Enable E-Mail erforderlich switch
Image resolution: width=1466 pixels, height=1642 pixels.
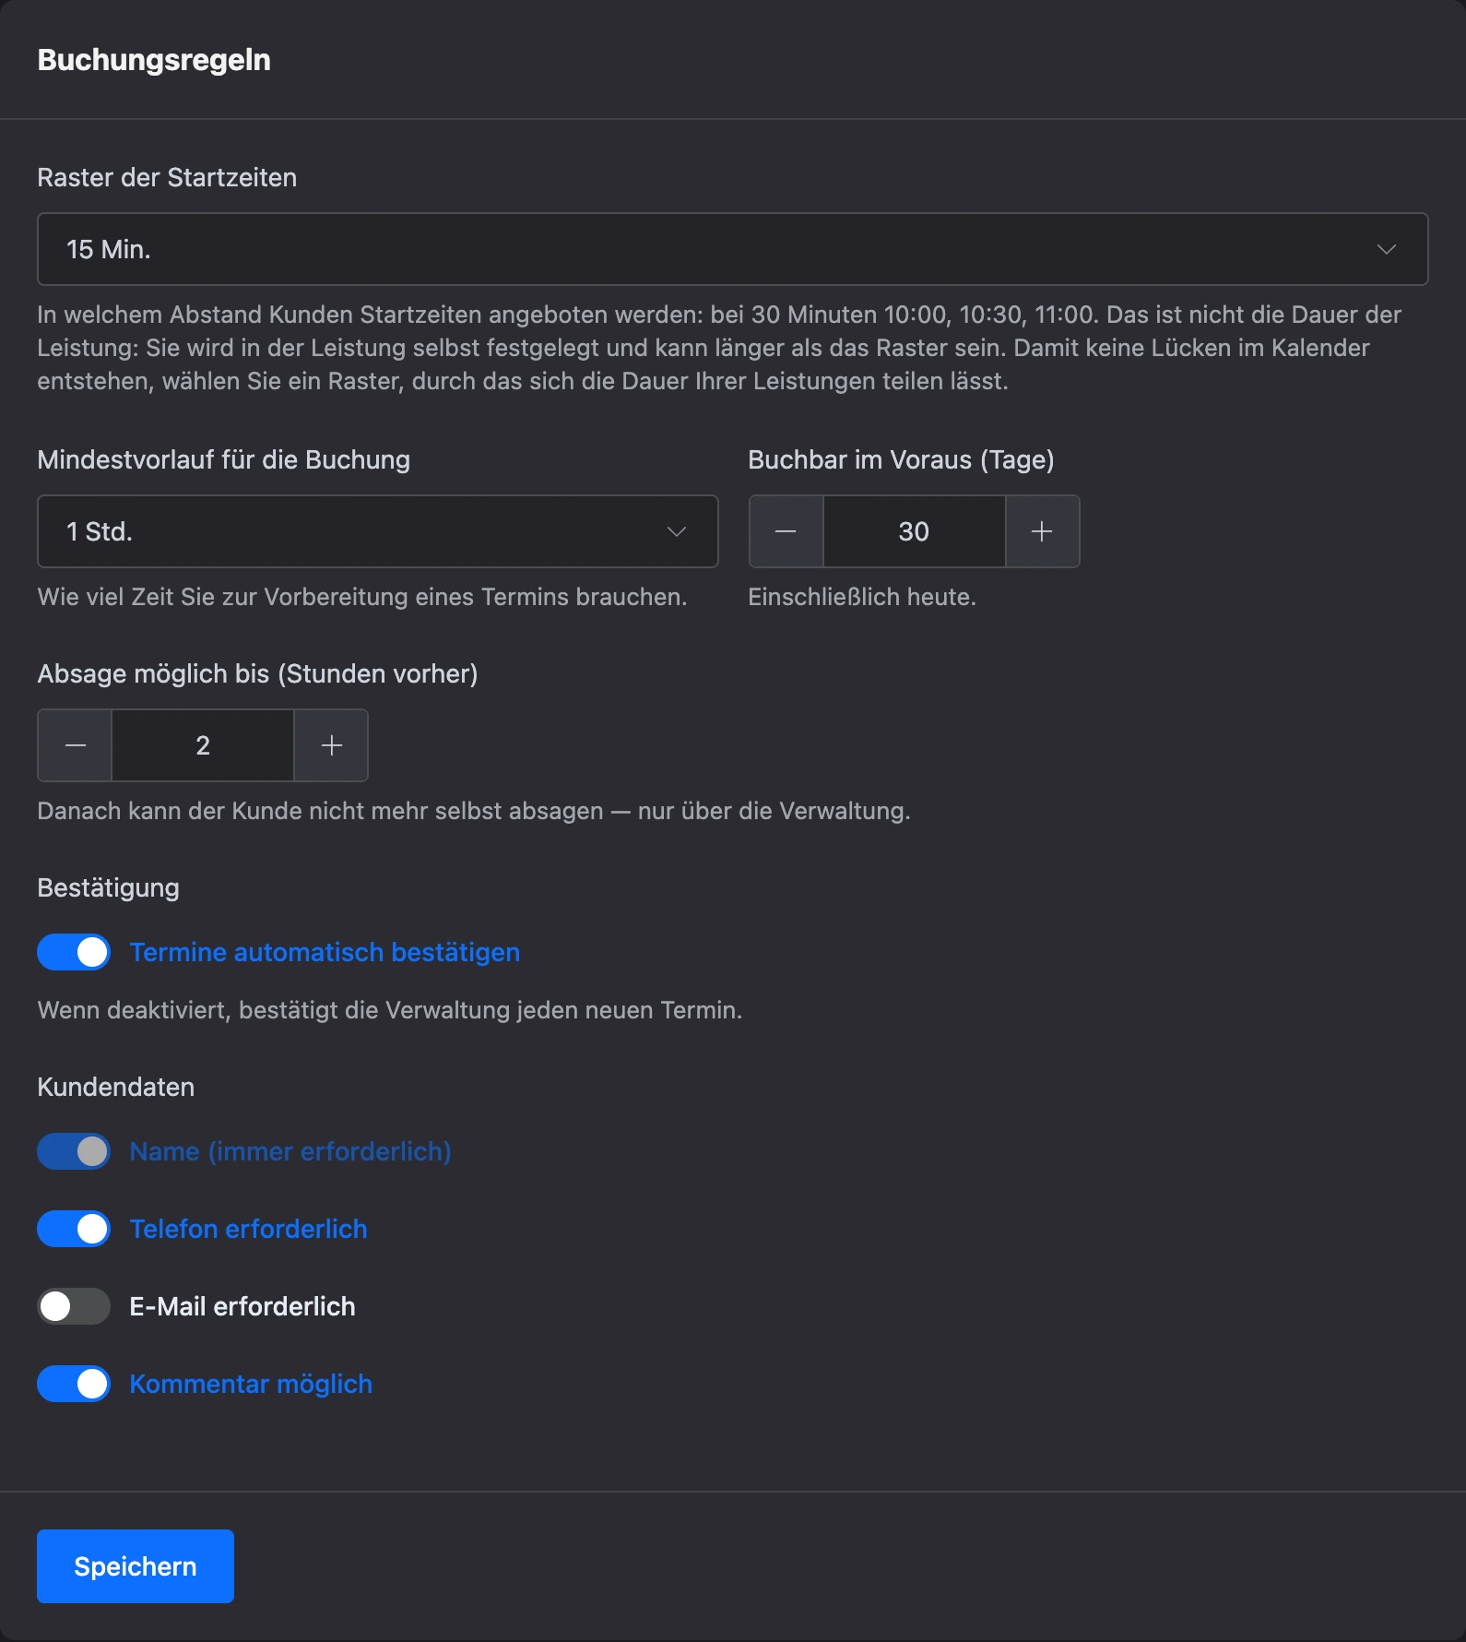pos(74,1306)
